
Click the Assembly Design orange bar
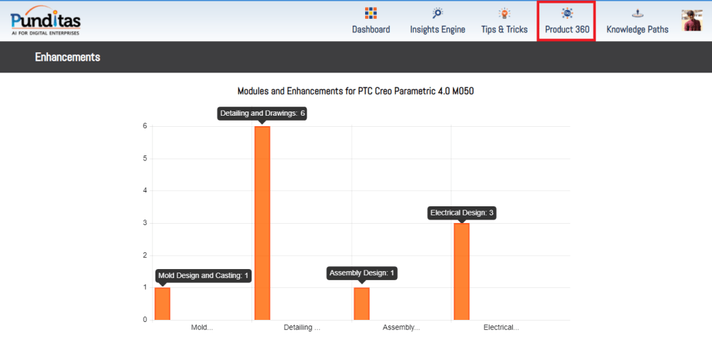pos(362,304)
